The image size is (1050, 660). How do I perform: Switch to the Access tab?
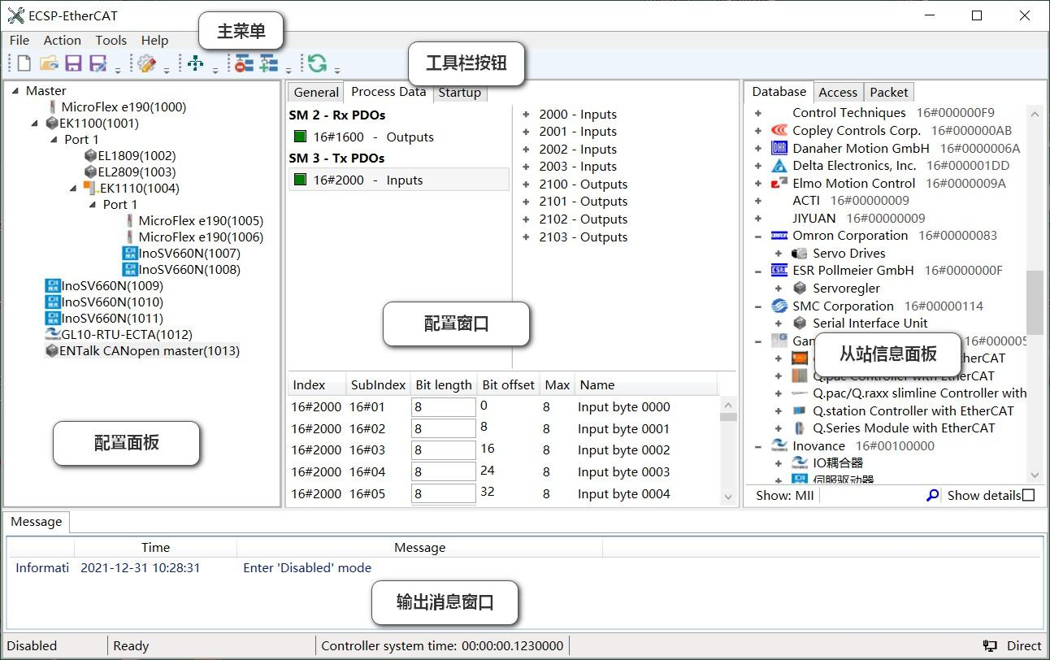point(838,93)
